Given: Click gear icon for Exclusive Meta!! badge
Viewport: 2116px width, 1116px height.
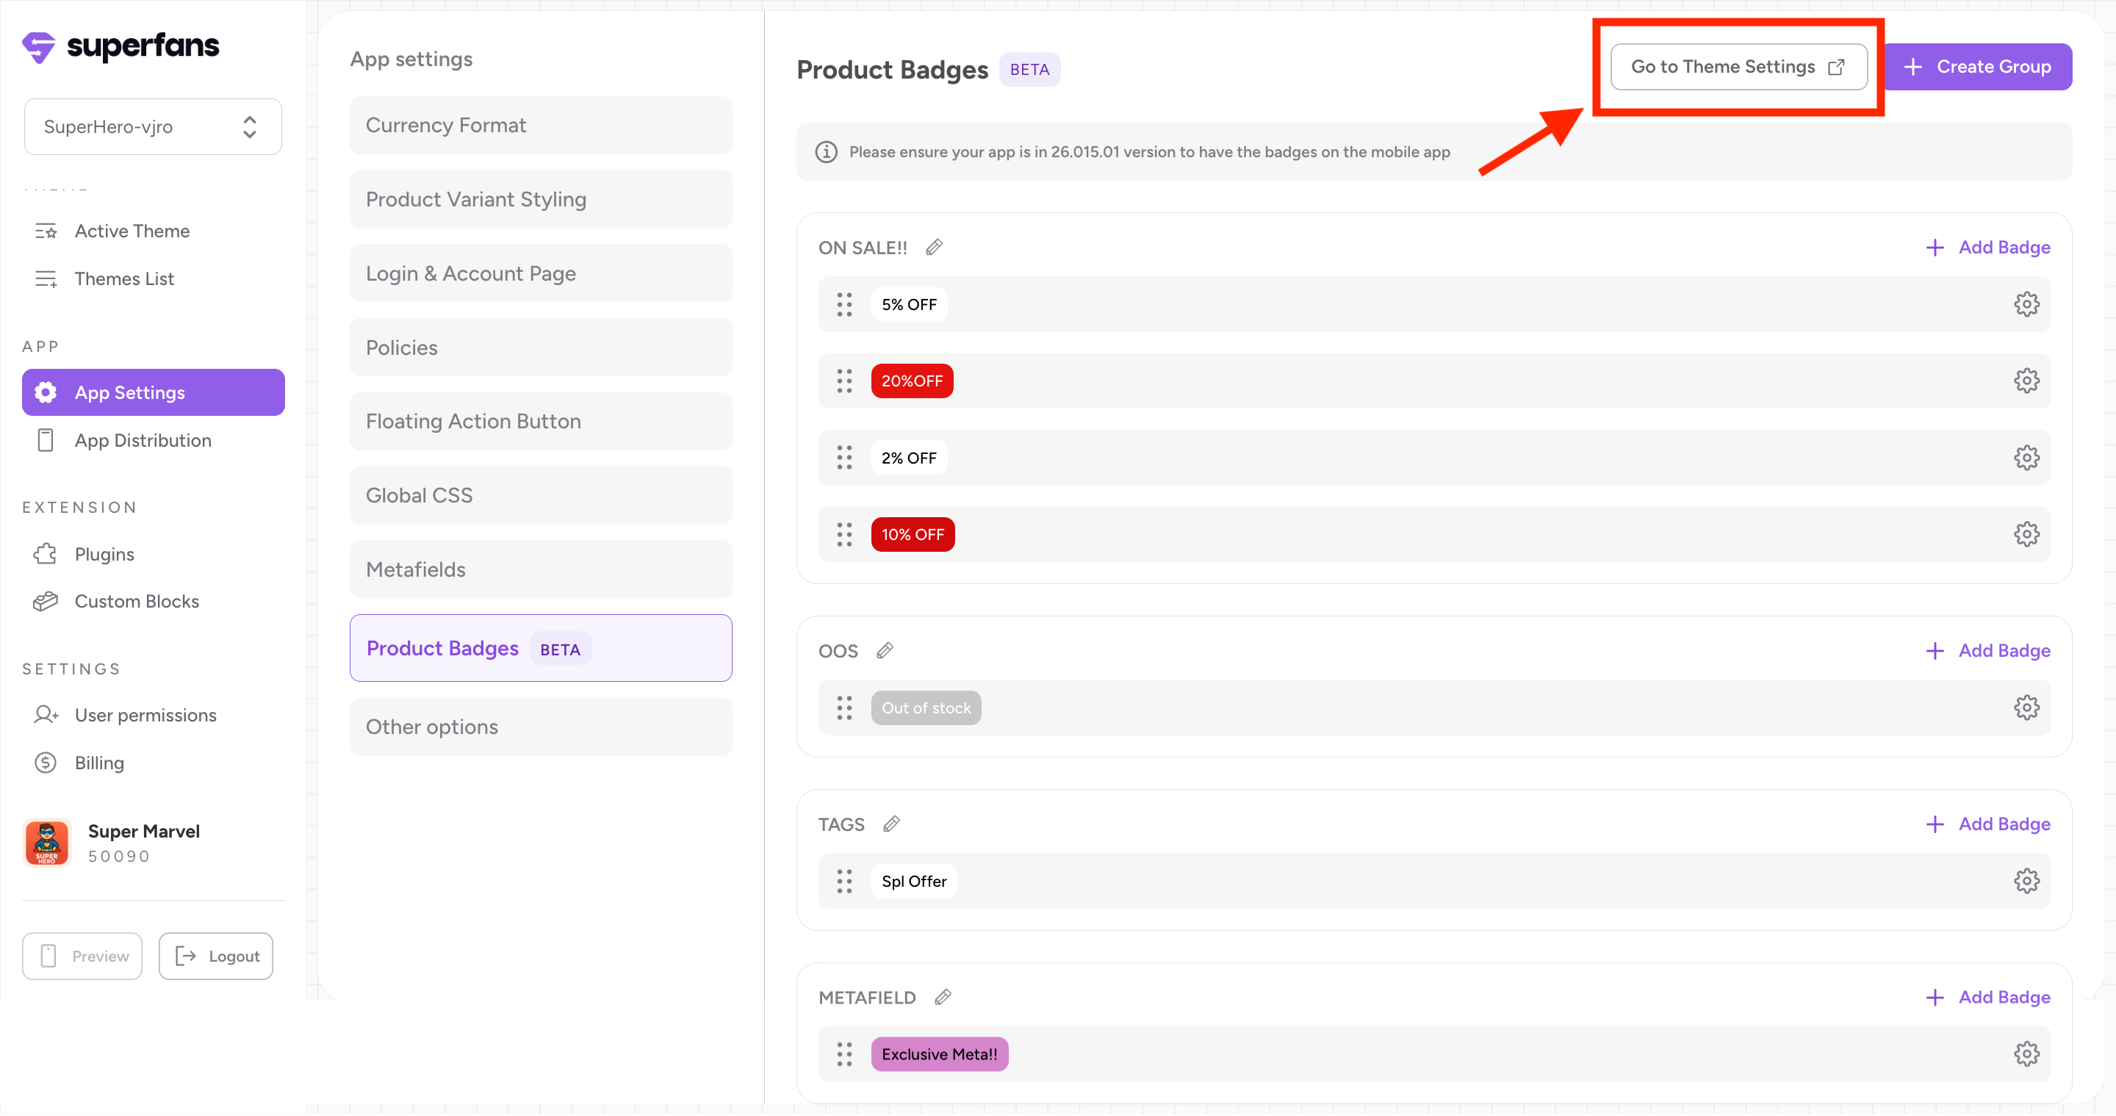Looking at the screenshot, I should [2026, 1054].
